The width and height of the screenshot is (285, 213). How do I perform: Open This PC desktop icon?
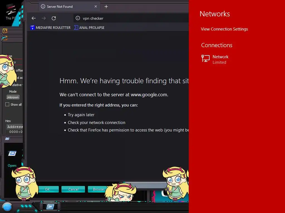click(11, 12)
